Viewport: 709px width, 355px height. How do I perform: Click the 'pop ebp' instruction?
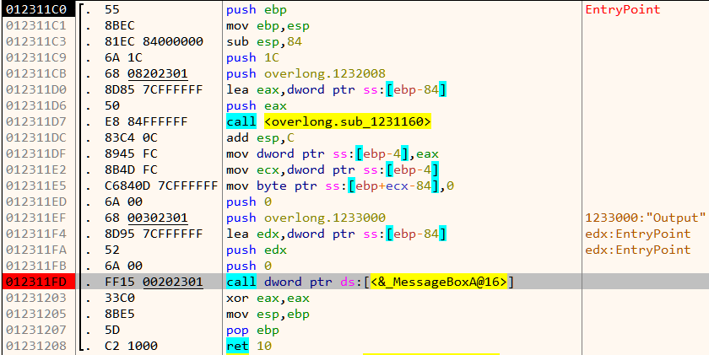click(x=252, y=330)
